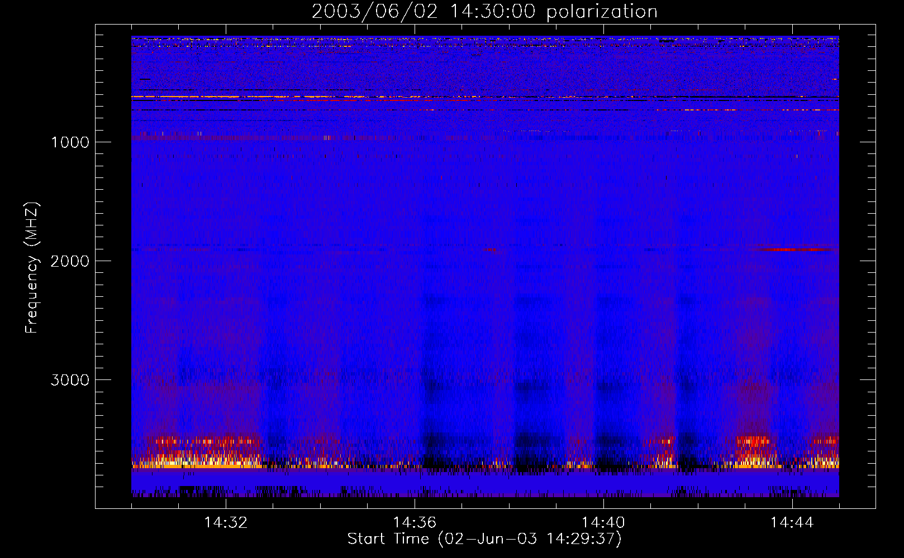Click the 14:40 time tick label
Viewport: 904px width, 558px height.
(x=603, y=523)
